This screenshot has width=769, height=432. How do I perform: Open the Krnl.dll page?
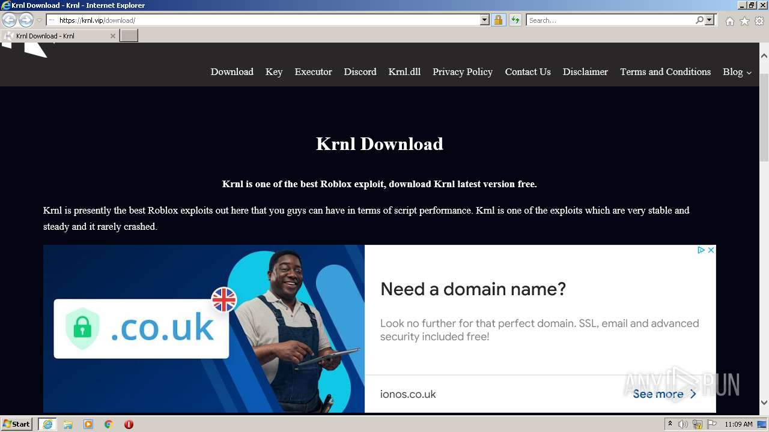point(404,72)
